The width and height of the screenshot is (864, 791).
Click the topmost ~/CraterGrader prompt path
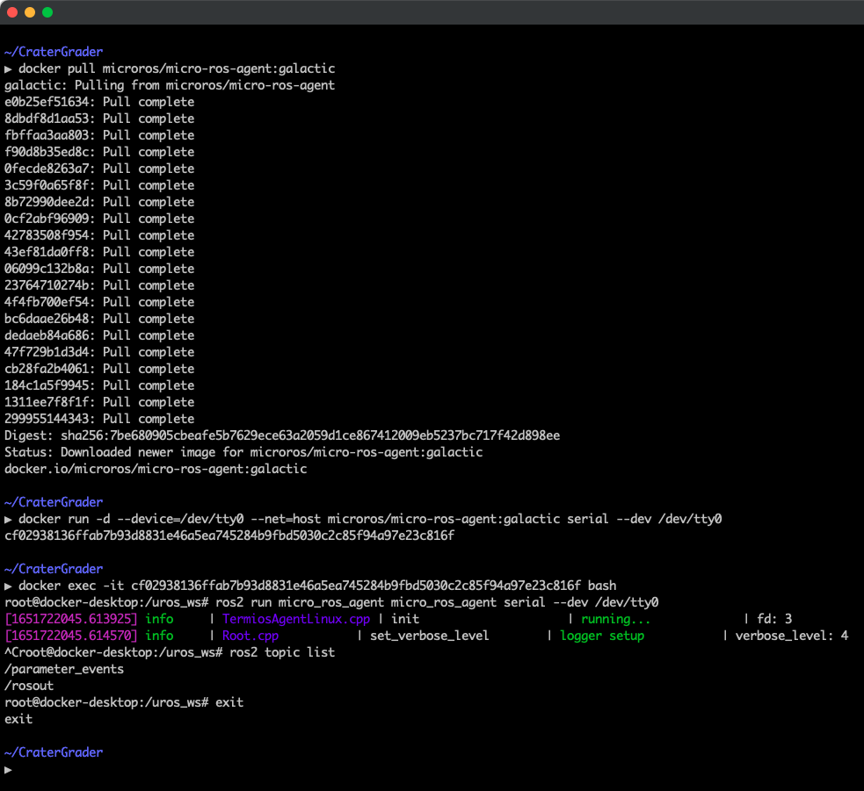[x=53, y=51]
